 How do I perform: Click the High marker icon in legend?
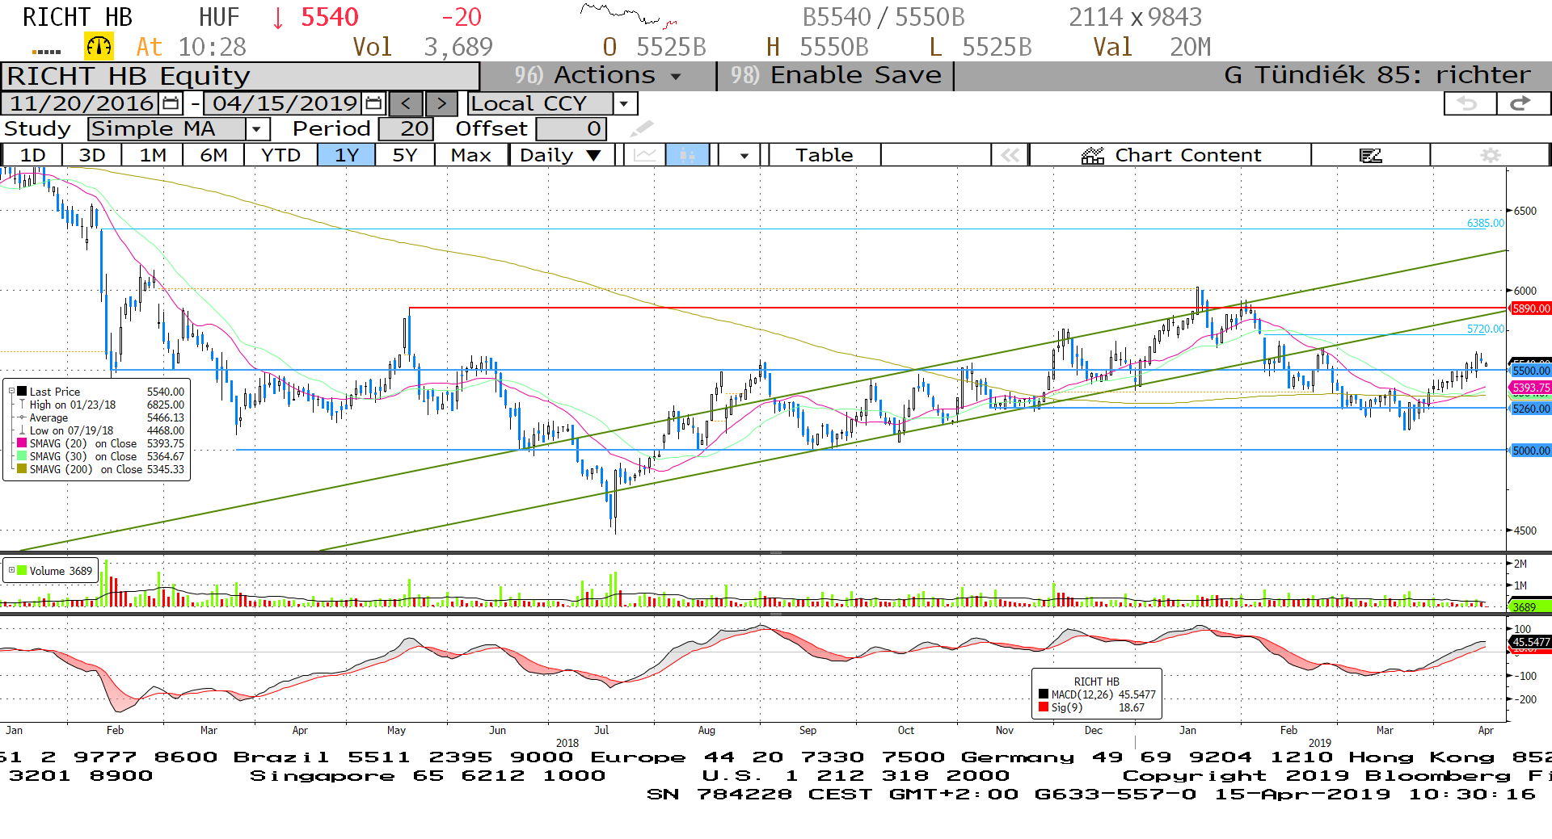point(23,405)
